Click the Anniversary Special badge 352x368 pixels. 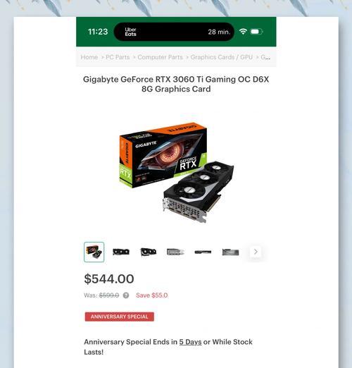coord(120,317)
